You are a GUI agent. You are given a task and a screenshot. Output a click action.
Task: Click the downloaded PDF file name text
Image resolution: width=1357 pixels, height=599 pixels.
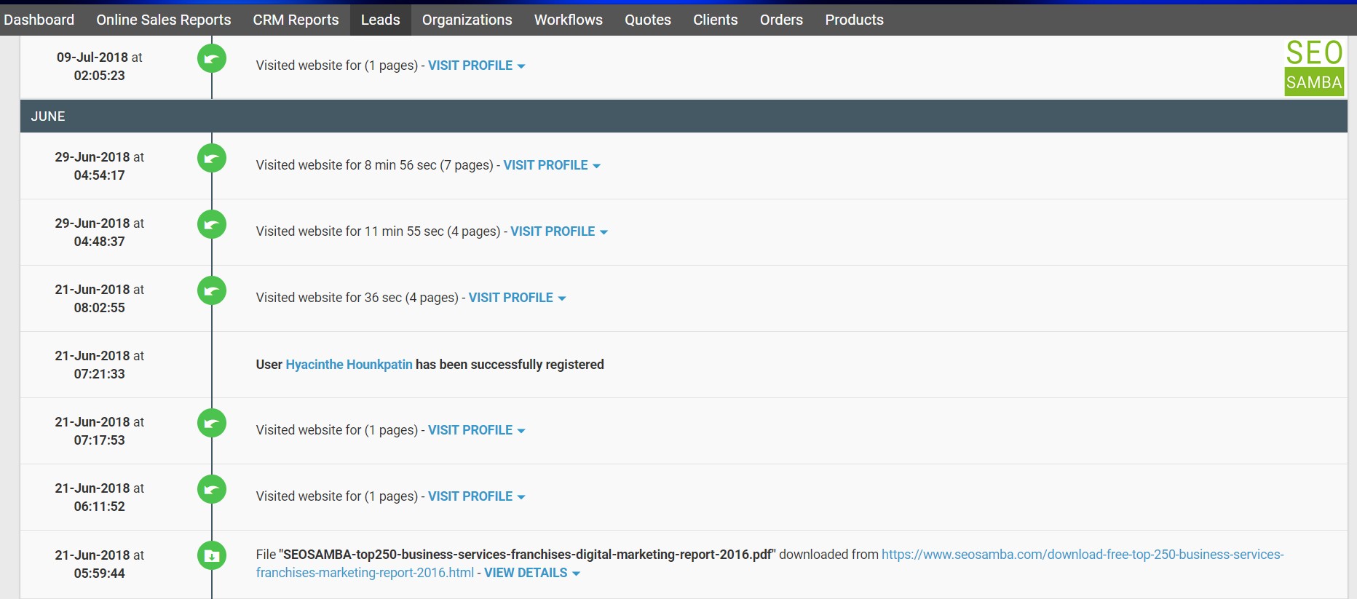pos(527,555)
